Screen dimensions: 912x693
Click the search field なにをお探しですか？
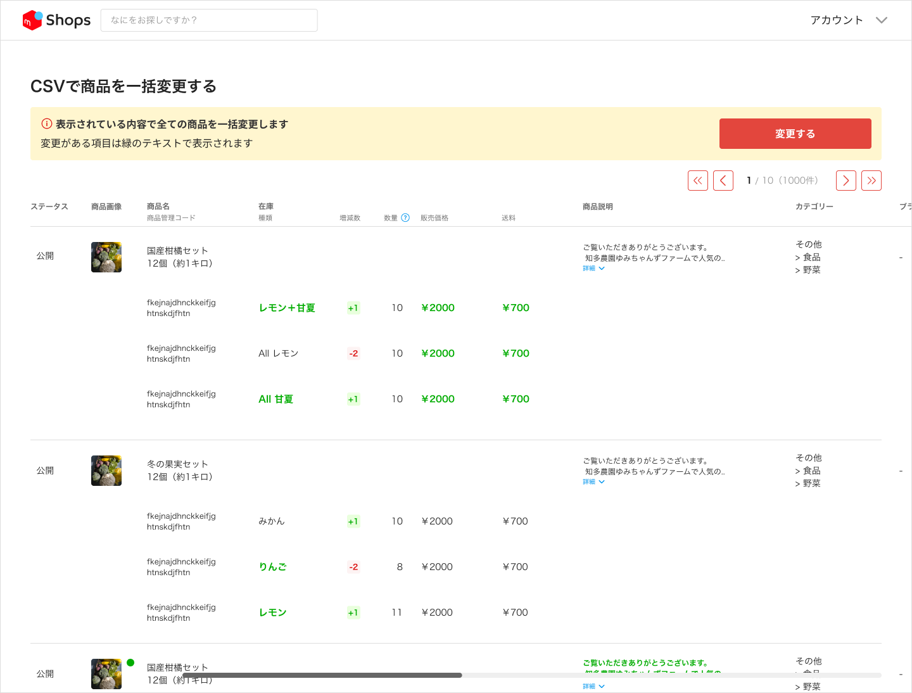point(209,20)
